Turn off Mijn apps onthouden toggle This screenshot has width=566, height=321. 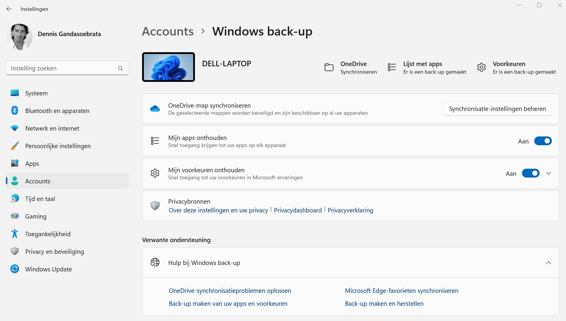click(x=543, y=141)
